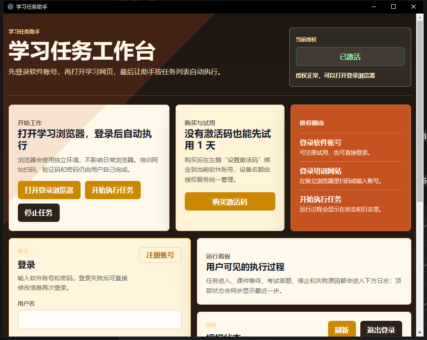Close the 学习任务助手 window
Viewport: 427px width, 340px height.
pos(413,7)
